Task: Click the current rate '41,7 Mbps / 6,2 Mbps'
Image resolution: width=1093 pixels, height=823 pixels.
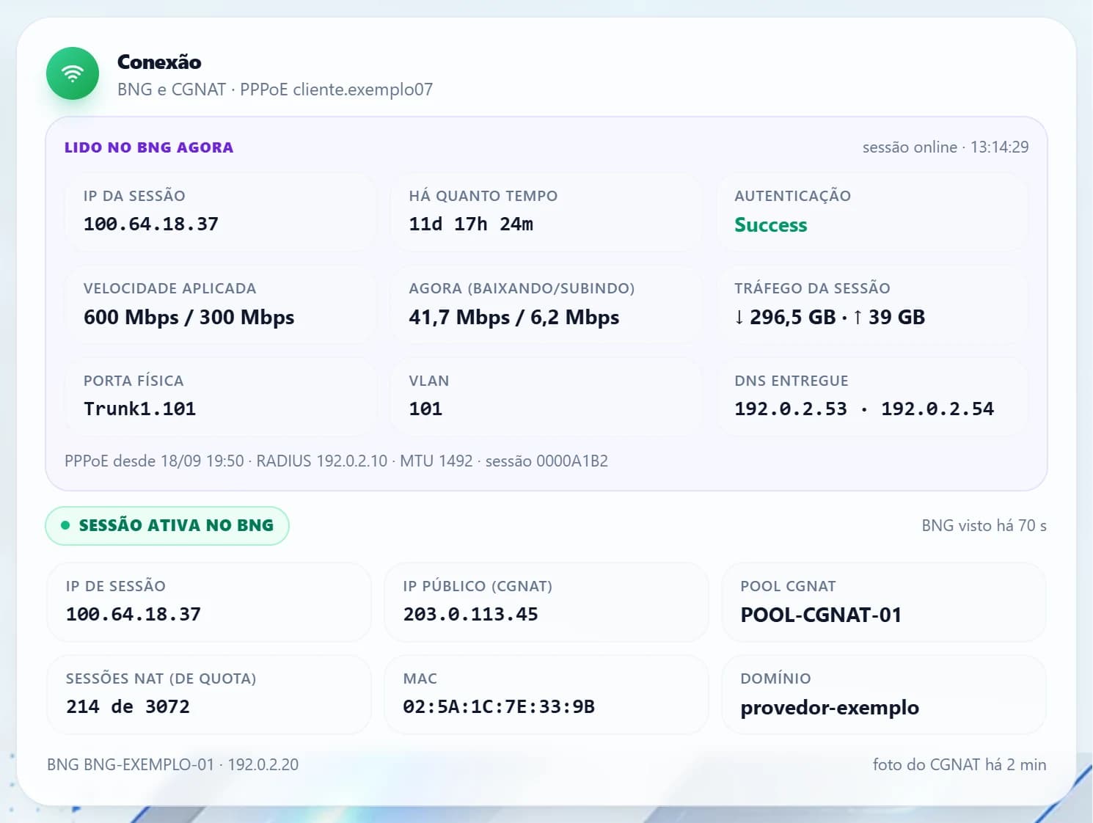Action: pos(514,318)
